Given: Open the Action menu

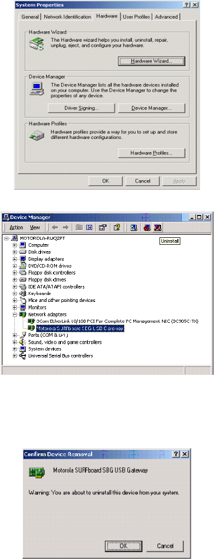Looking at the screenshot, I should [16, 227].
